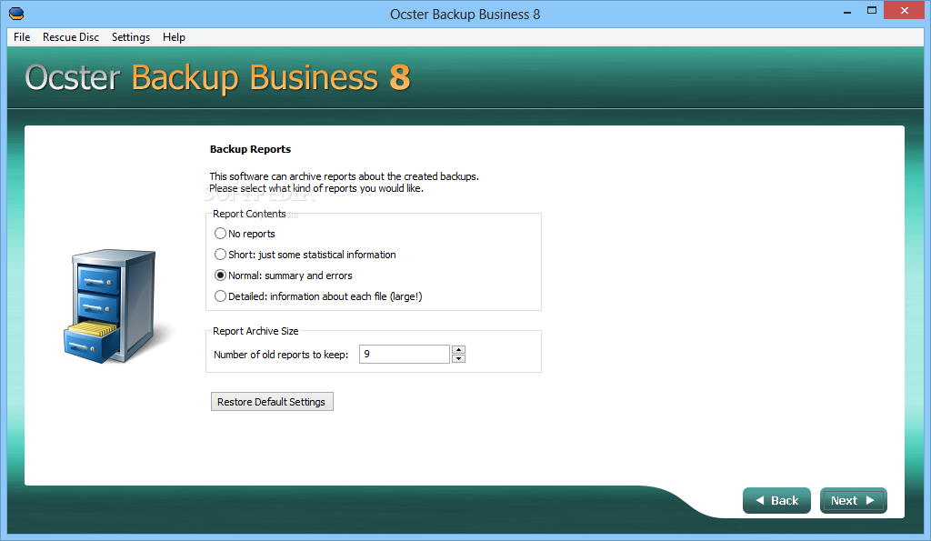Choose Short: just some statistical information
931x541 pixels.
point(305,255)
